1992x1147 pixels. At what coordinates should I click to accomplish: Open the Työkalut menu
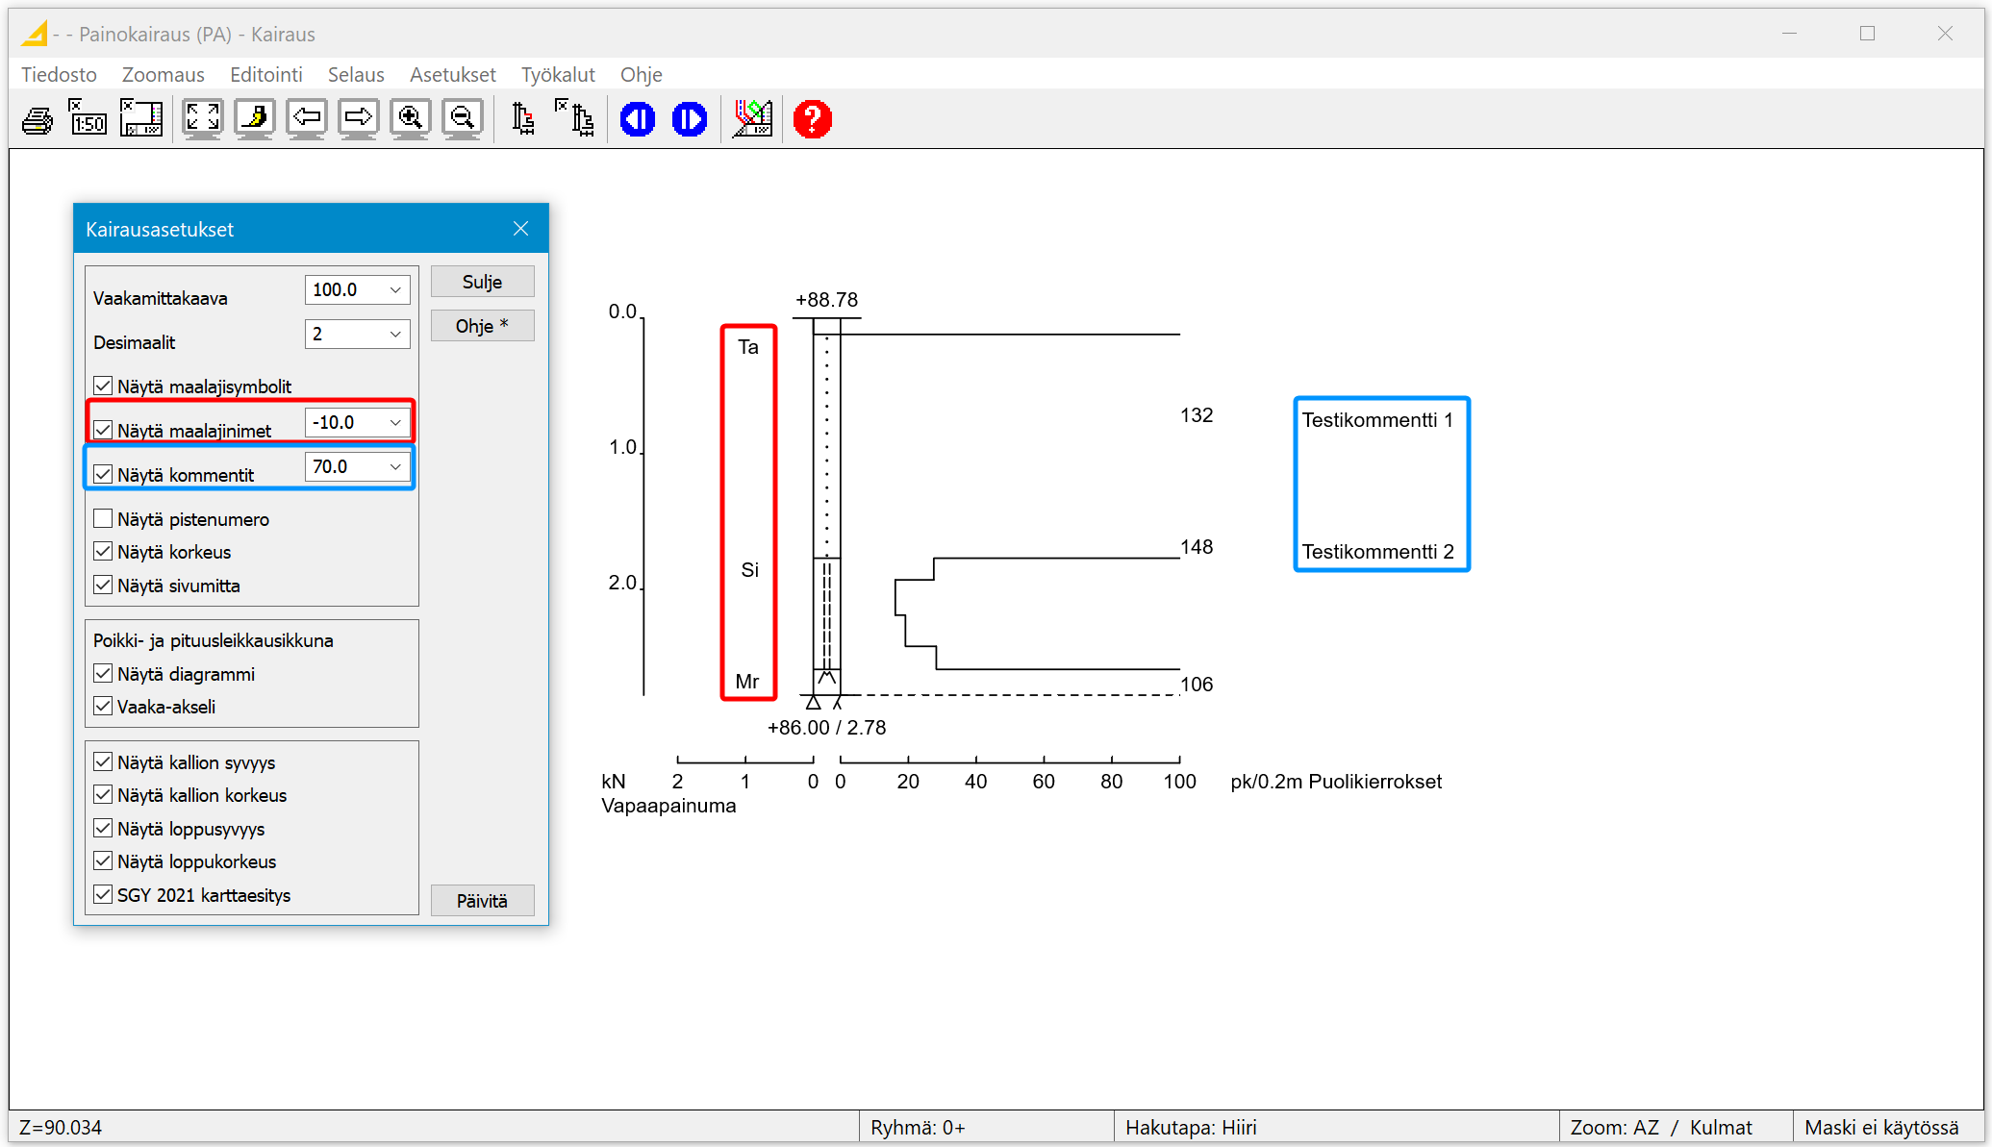[x=558, y=75]
